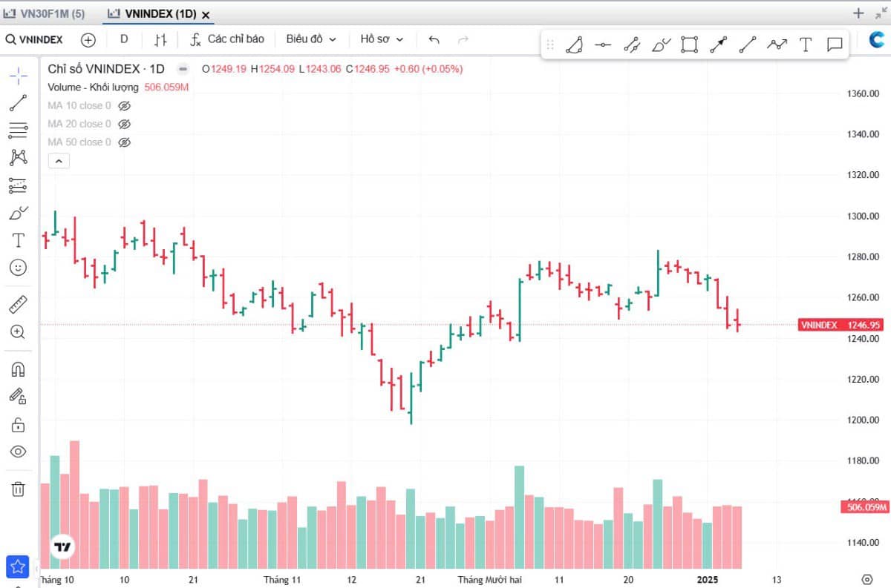The width and height of the screenshot is (891, 588).
Task: Select parallel channel tool in floating toolbar
Action: coord(632,45)
